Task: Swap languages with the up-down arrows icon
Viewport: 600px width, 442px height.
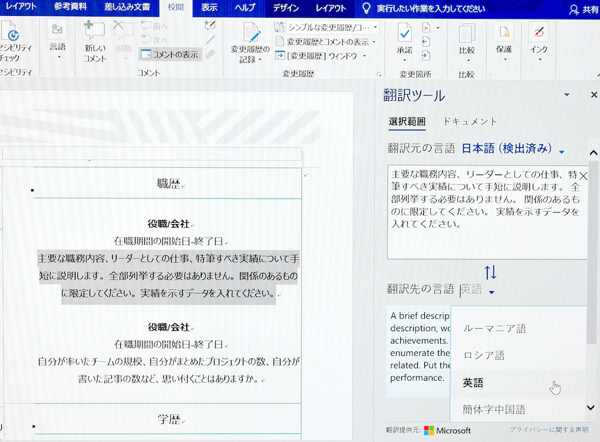Action: click(490, 272)
